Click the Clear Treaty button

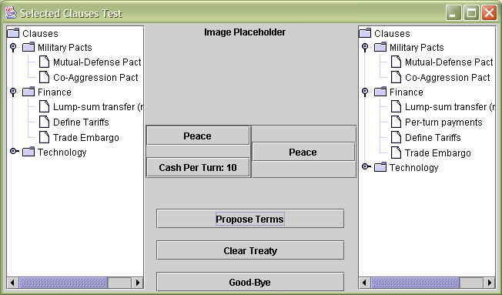[250, 250]
